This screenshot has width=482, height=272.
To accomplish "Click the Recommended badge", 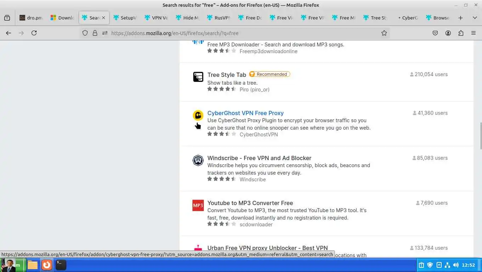I will pos(269,74).
